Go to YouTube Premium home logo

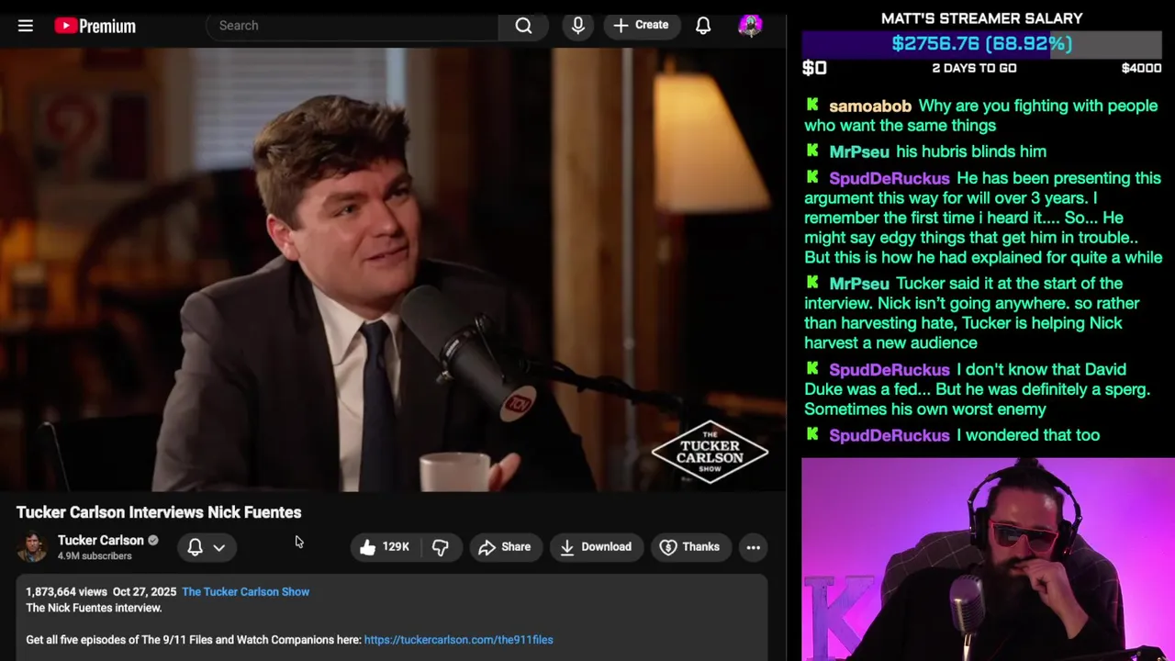pos(95,26)
